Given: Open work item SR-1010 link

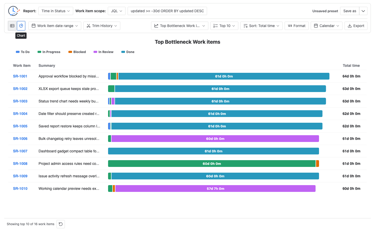Looking at the screenshot, I should coord(20,188).
